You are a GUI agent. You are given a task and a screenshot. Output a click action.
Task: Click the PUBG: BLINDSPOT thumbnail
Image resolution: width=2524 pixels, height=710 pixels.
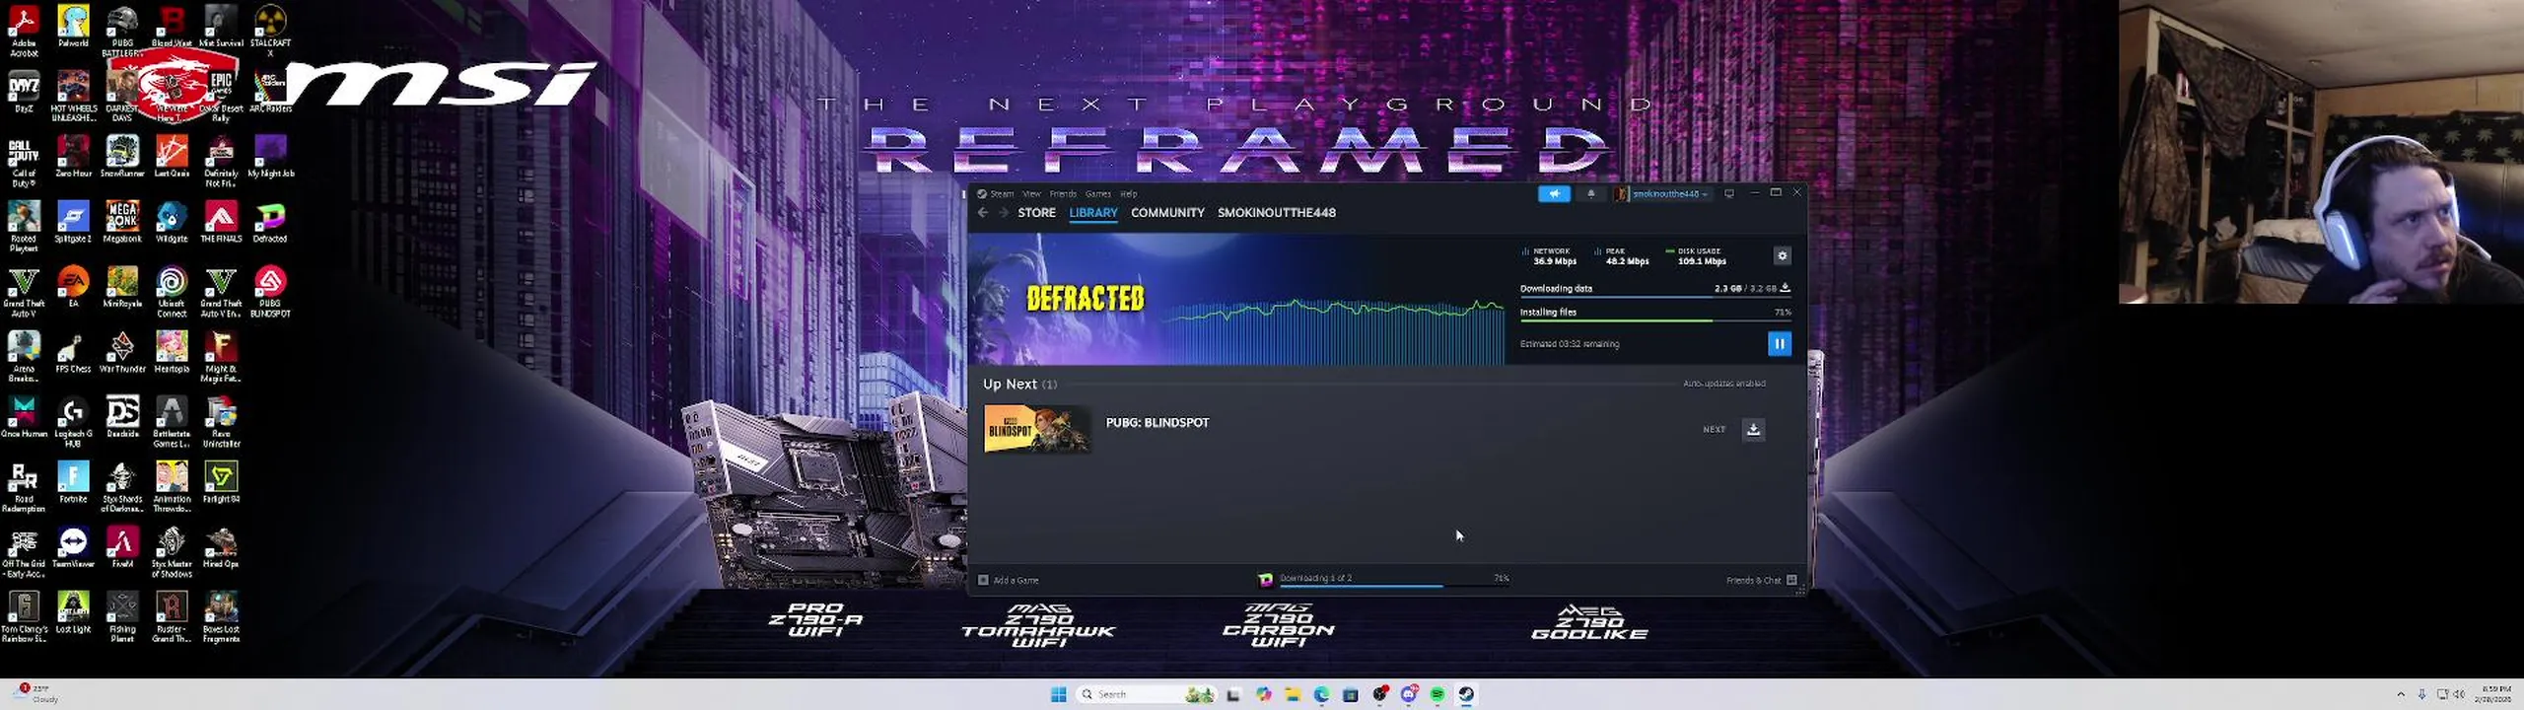[x=1037, y=429]
